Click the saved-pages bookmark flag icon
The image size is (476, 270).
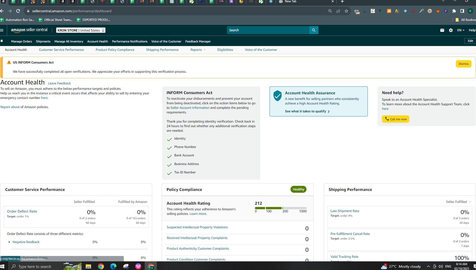pyautogui.click(x=2, y=41)
